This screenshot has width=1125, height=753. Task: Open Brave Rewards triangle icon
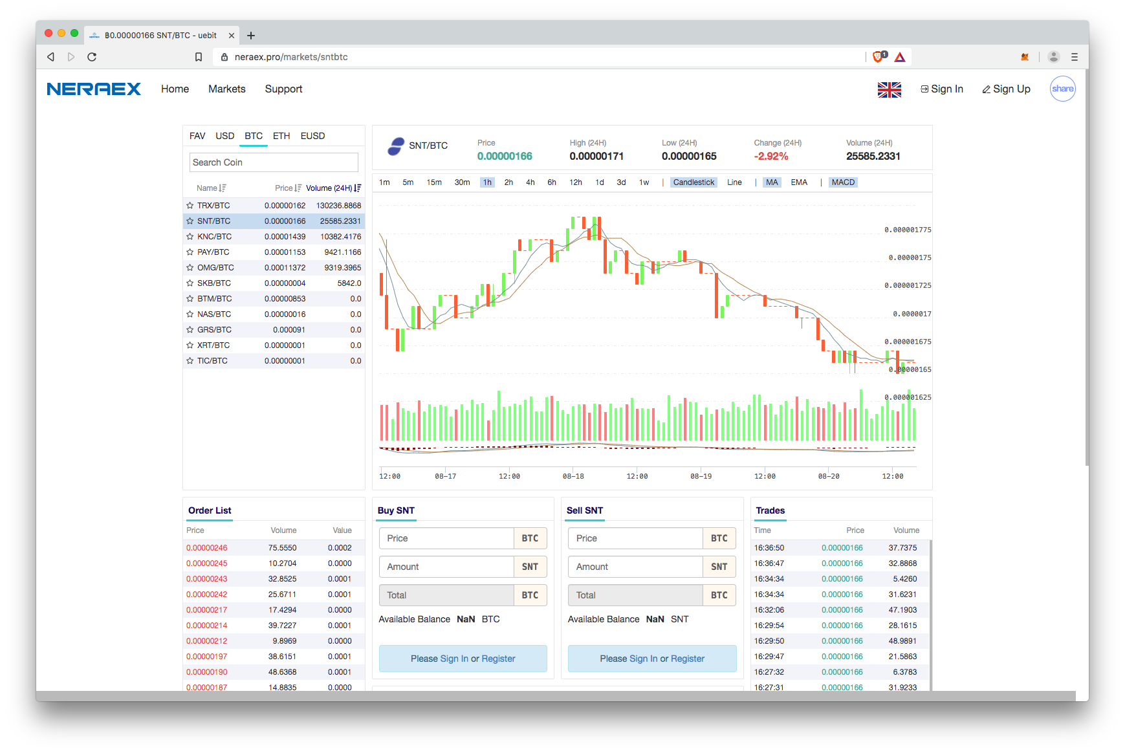tap(900, 57)
